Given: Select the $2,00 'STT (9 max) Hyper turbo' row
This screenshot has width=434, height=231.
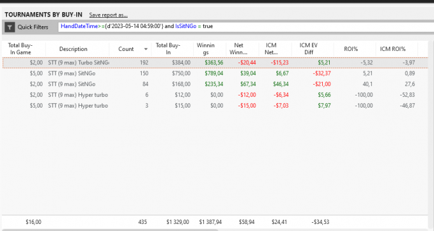Looking at the screenshot, I should [x=215, y=95].
